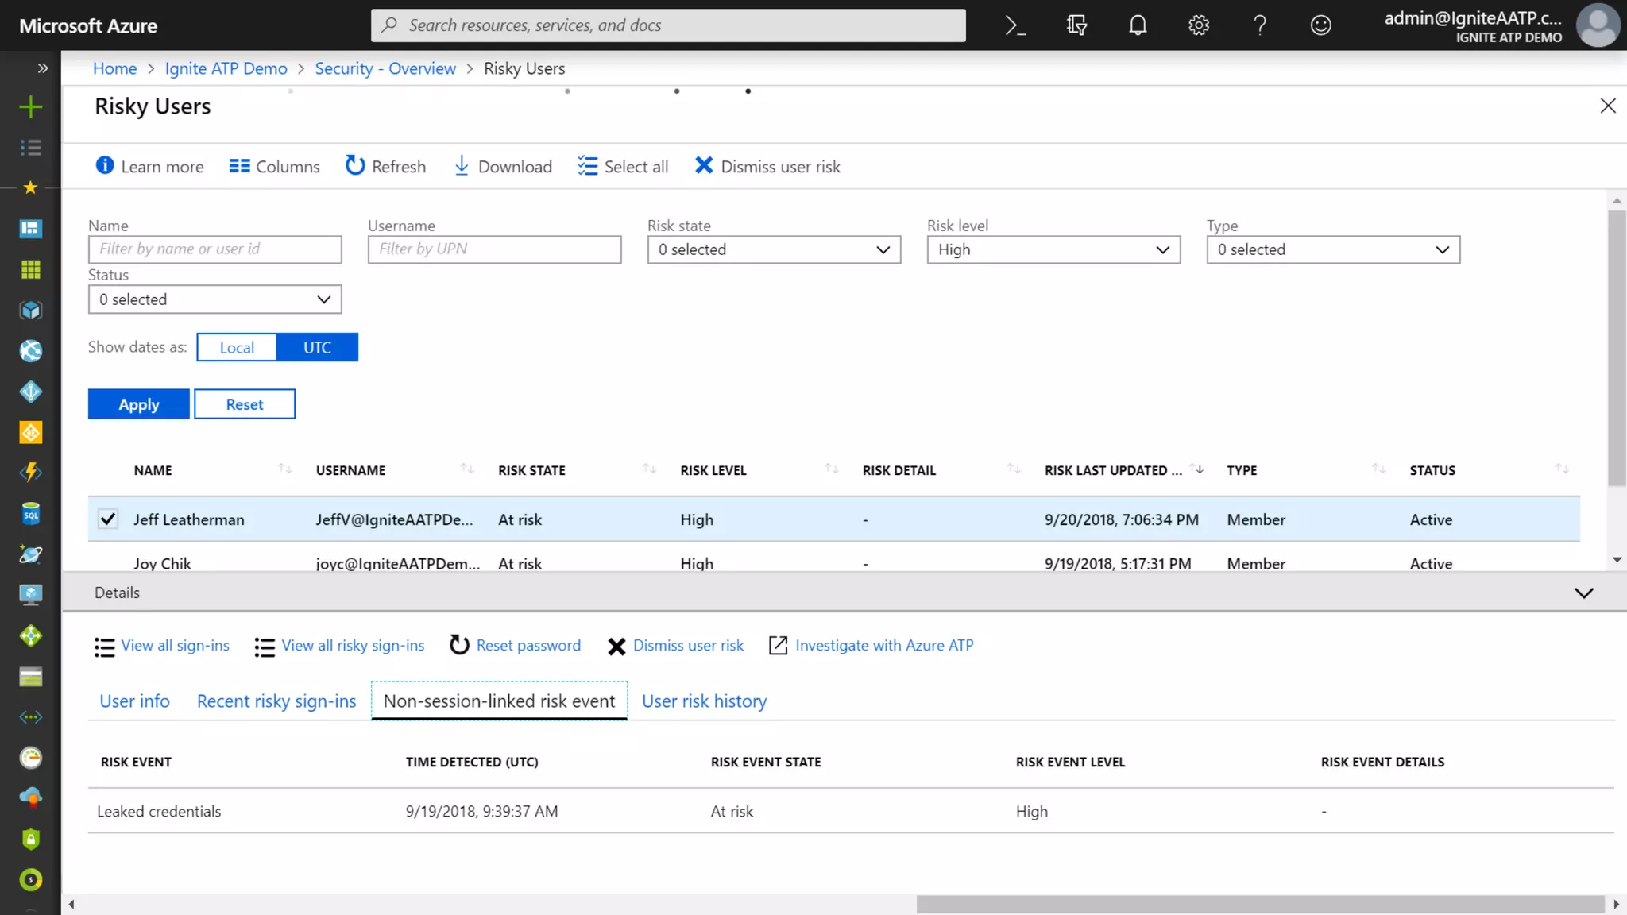
Task: Click the Refresh toolbar button
Action: (385, 166)
